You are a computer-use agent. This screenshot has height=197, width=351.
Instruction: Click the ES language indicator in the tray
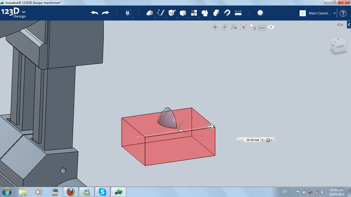285,191
